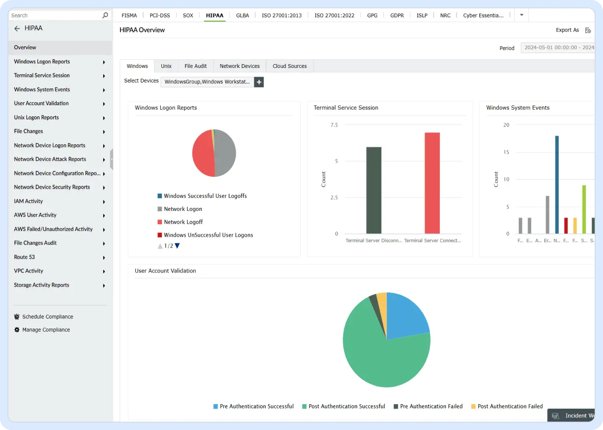The height and width of the screenshot is (430, 603).
Task: Open Select Devices dropdown field
Action: (207, 82)
